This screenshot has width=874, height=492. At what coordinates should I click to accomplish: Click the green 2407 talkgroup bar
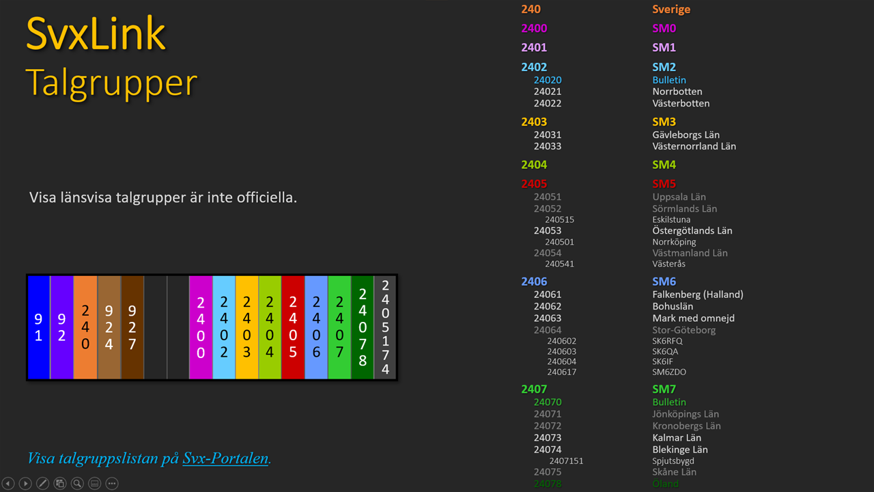pyautogui.click(x=339, y=327)
